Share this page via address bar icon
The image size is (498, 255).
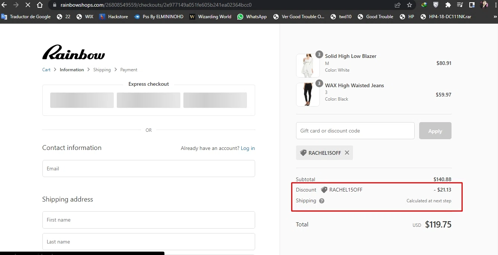(398, 5)
